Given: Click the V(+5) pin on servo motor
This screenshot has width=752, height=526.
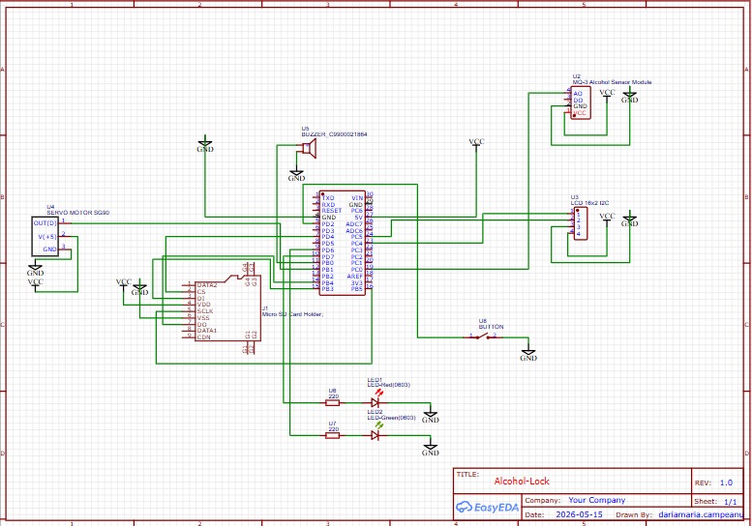Looking at the screenshot, I should (x=47, y=237).
